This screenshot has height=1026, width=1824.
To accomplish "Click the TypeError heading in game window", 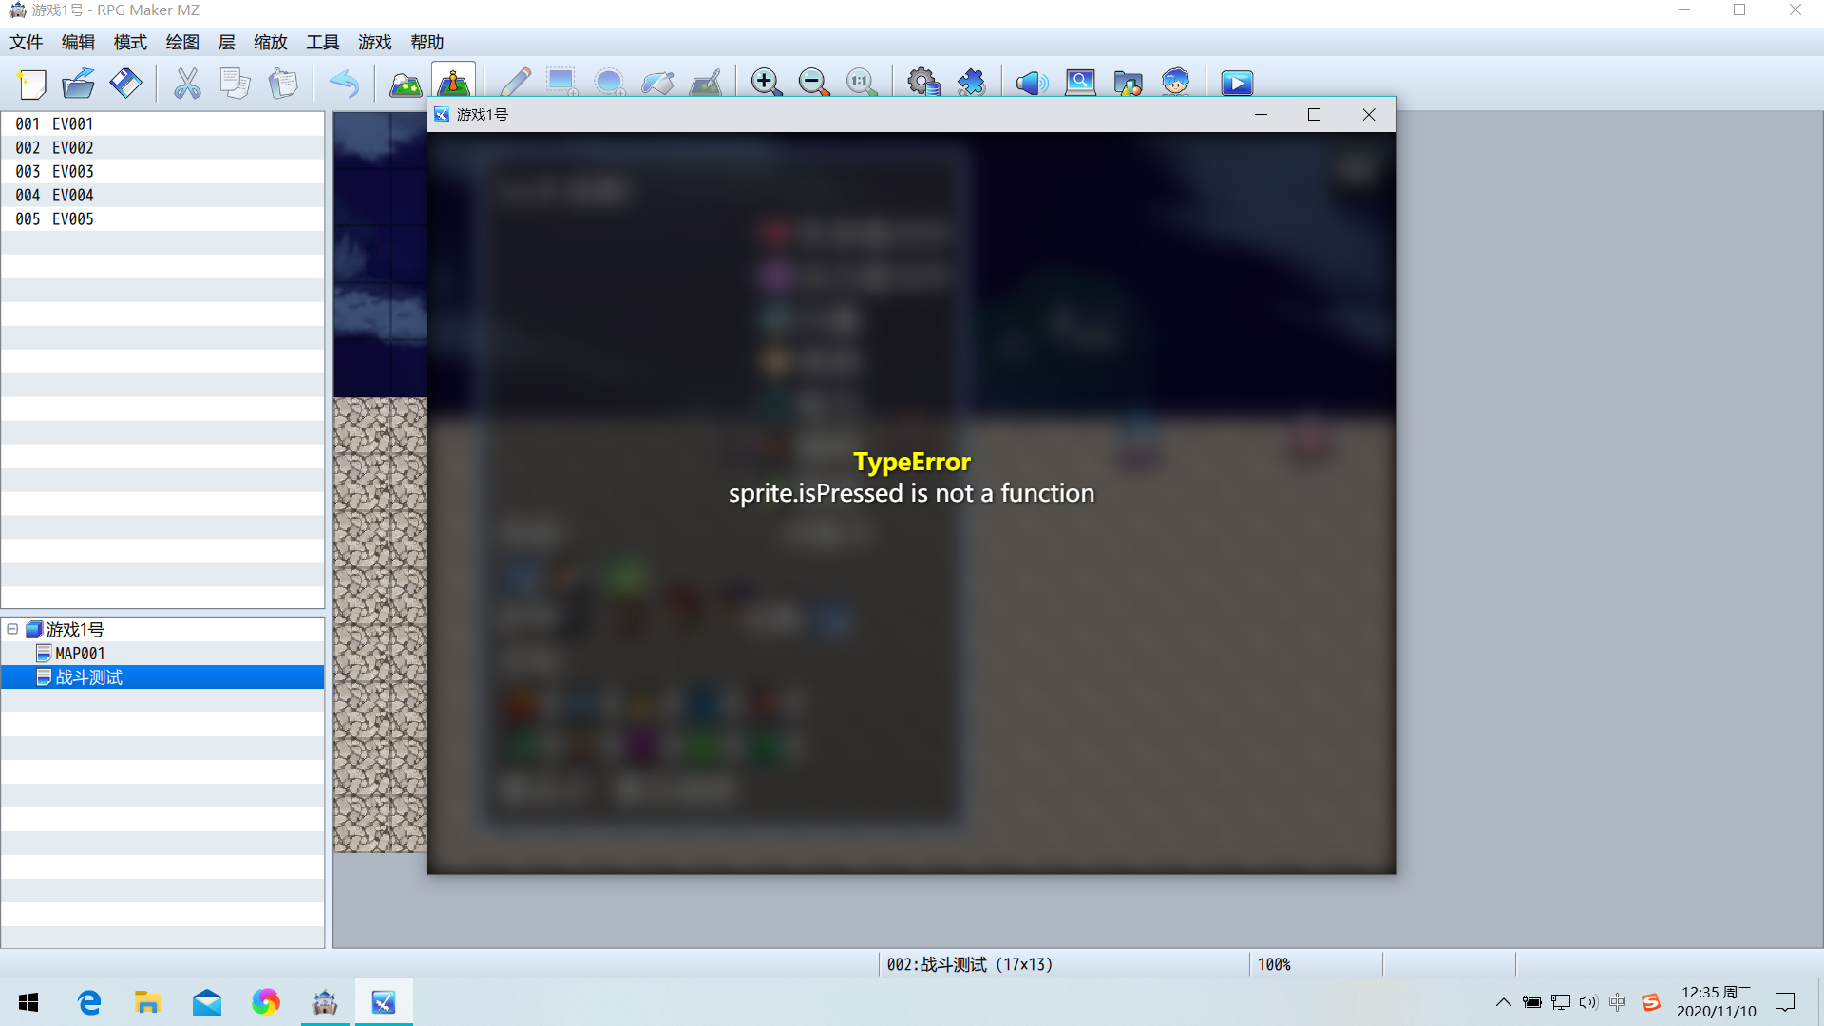I will point(912,462).
